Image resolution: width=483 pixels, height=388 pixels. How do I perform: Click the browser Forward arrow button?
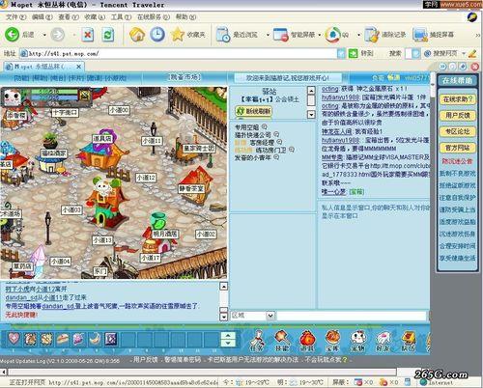tap(58, 35)
